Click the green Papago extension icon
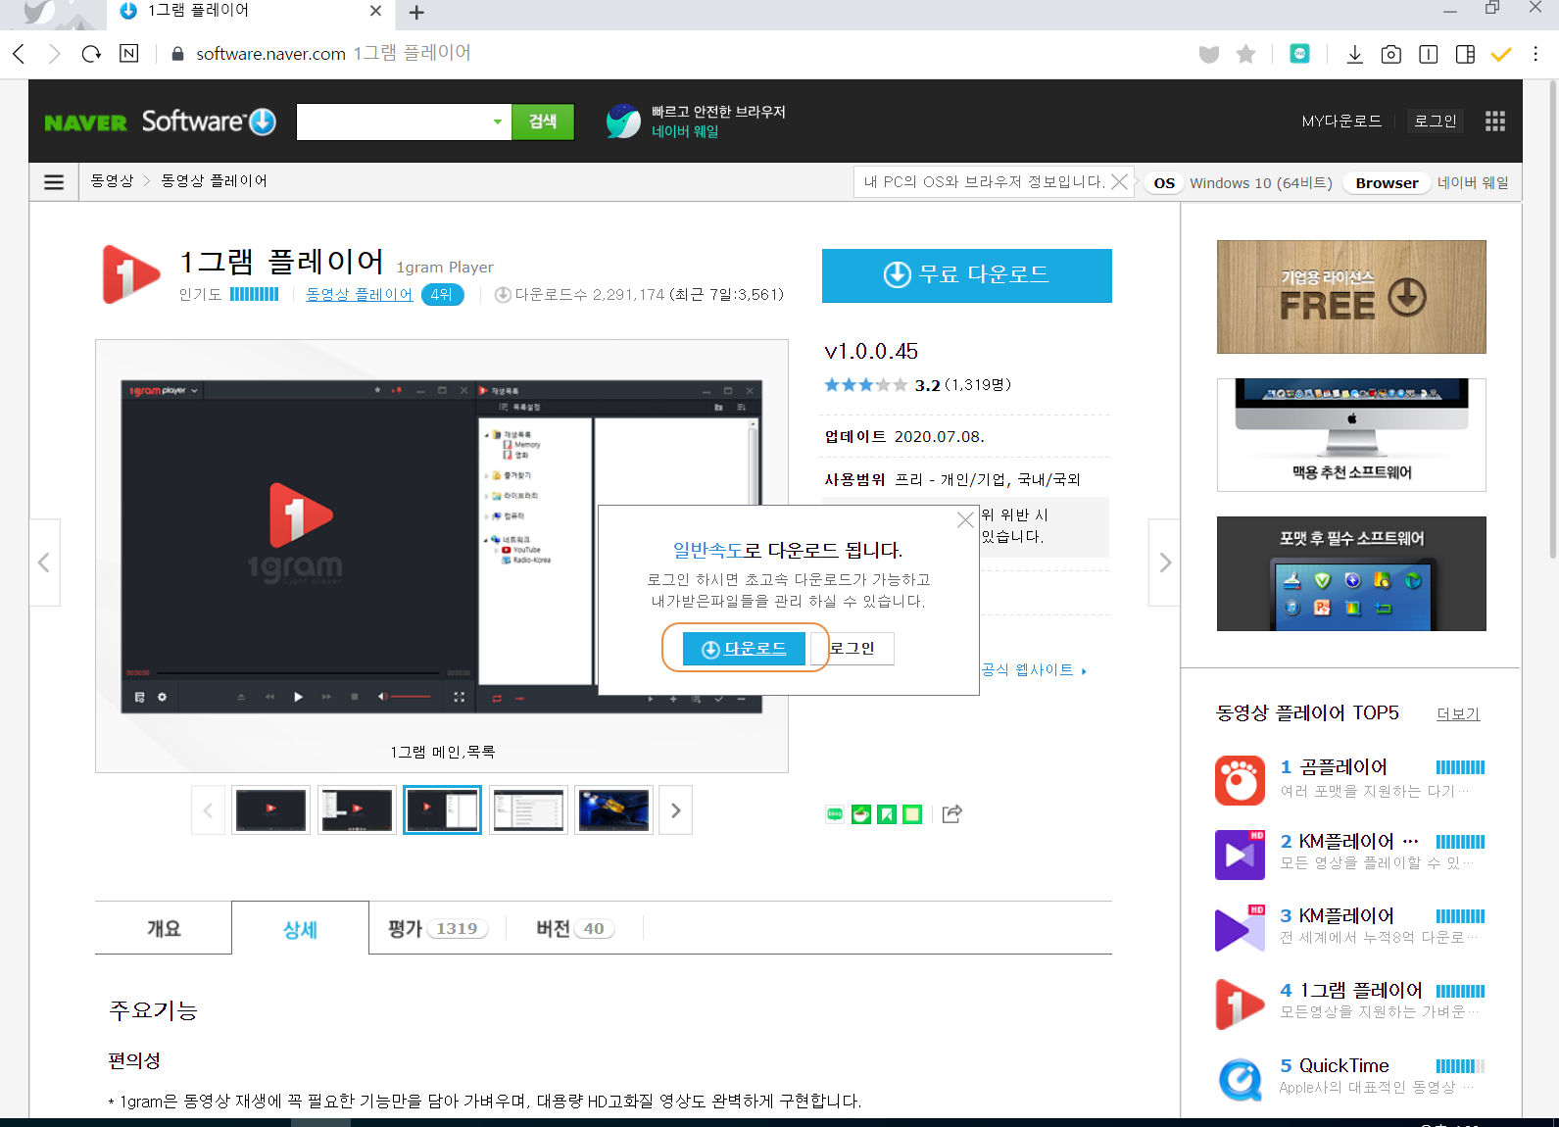This screenshot has width=1559, height=1127. pos(1299,54)
